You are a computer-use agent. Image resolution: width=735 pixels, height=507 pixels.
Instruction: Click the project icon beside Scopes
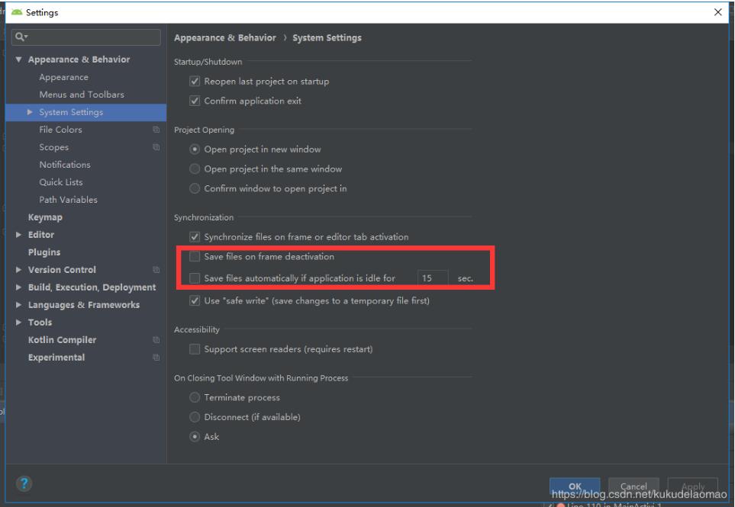click(156, 147)
